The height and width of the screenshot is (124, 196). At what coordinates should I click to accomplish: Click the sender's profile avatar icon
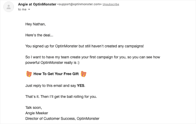pyautogui.click(x=9, y=7)
